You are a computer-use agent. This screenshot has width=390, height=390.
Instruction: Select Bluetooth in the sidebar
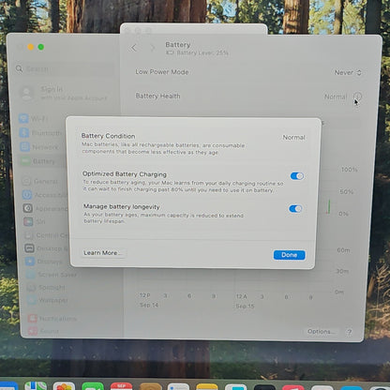coord(40,133)
